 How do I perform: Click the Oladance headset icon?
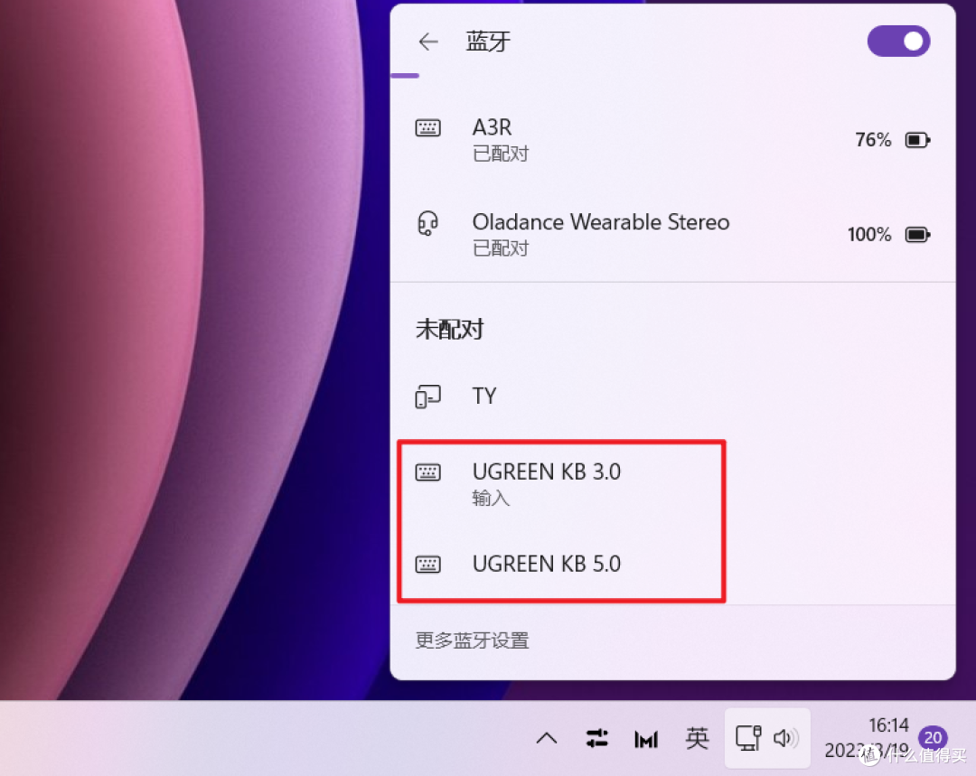point(427,223)
